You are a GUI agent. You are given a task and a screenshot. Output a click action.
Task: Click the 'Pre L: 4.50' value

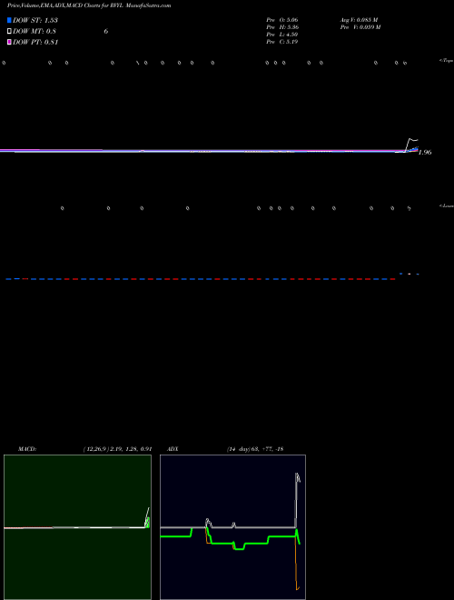tap(282, 35)
